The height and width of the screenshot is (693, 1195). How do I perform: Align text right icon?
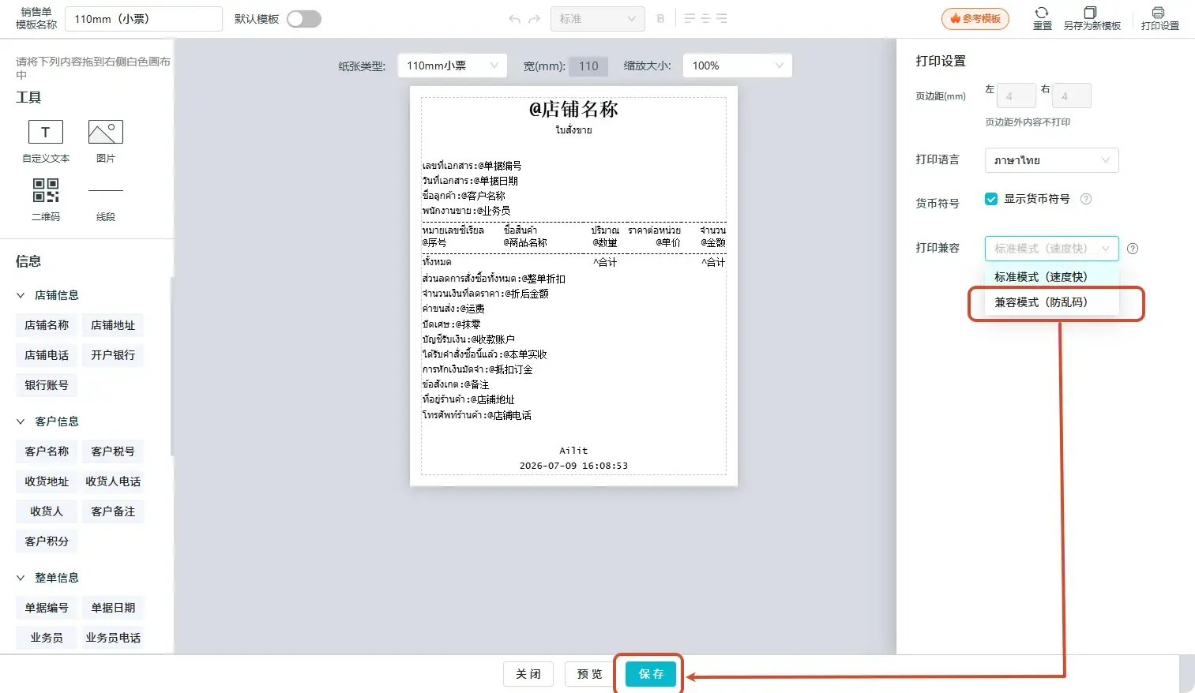pos(722,18)
